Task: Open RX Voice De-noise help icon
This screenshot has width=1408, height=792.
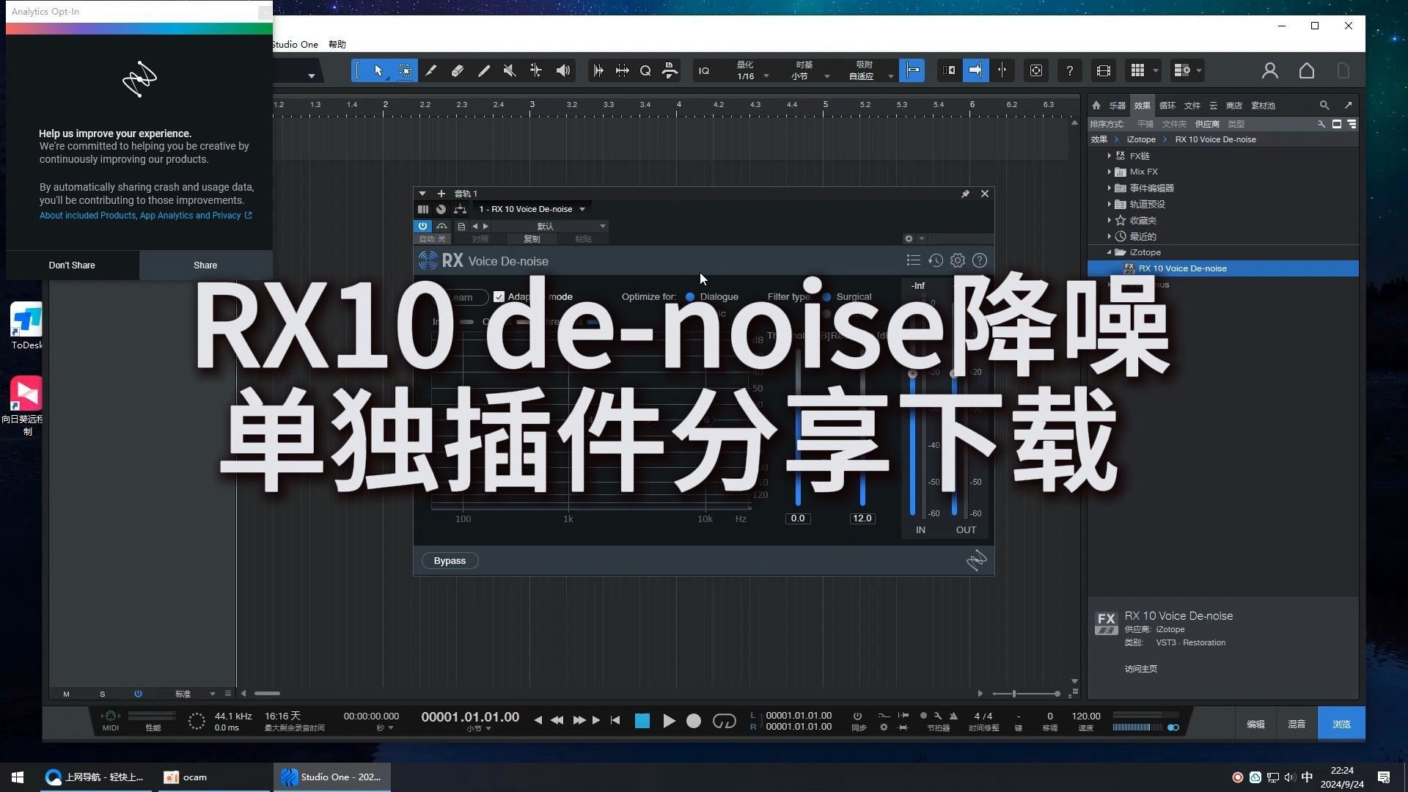Action: (x=979, y=260)
